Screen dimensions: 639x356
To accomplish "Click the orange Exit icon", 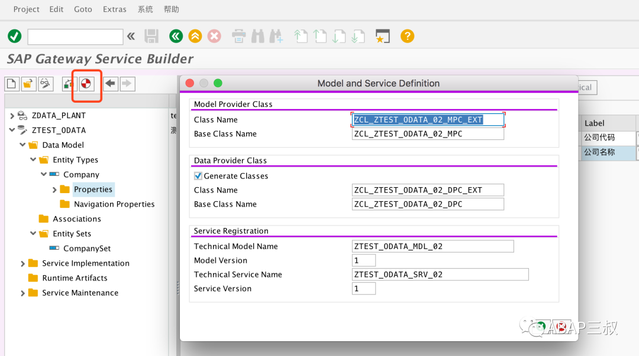I will click(x=195, y=36).
